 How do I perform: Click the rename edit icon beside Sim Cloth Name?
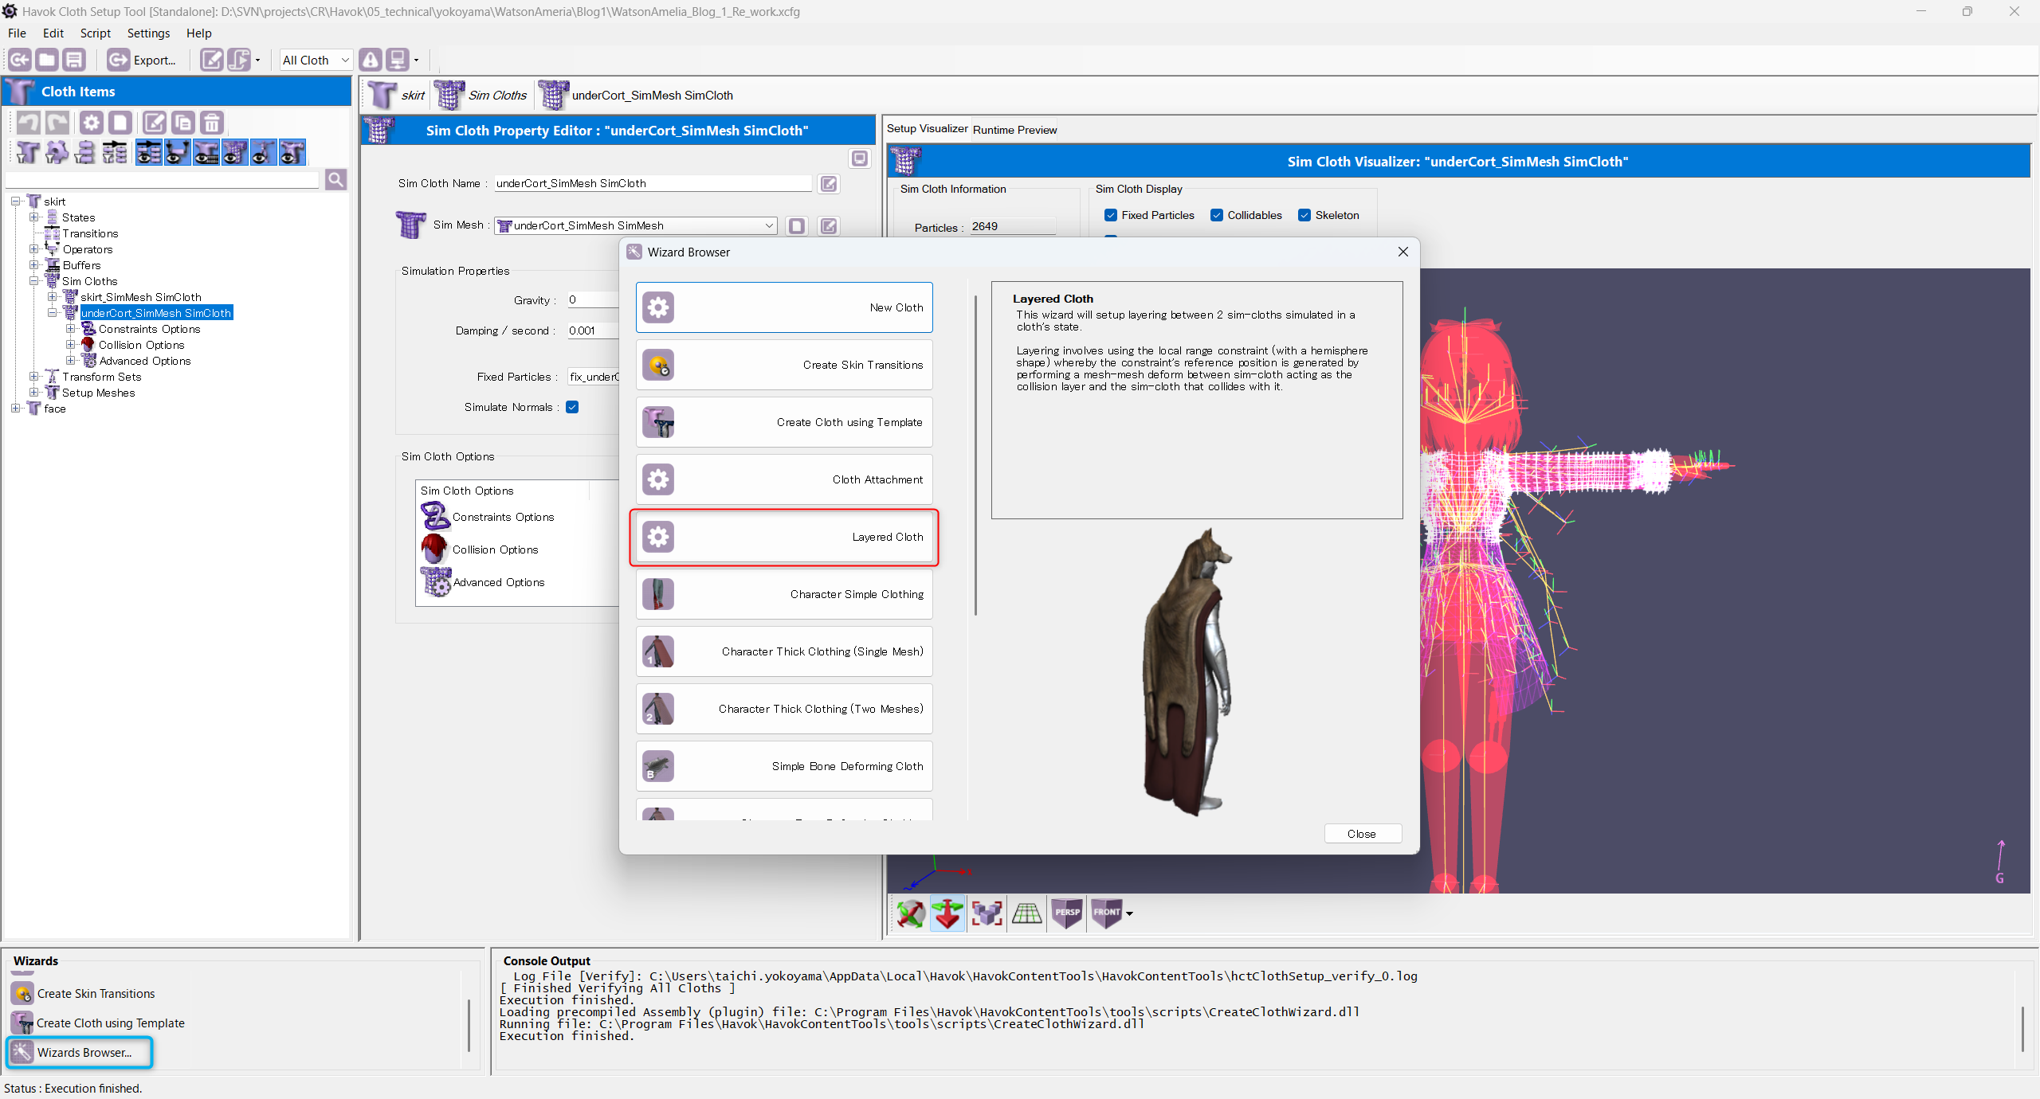click(829, 184)
